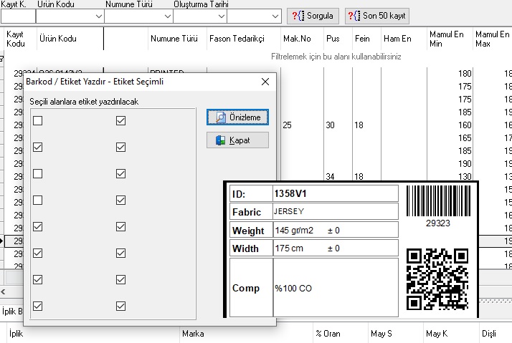The image size is (512, 343).
Task: Click the Marka column header in lower grid
Action: pyautogui.click(x=194, y=334)
